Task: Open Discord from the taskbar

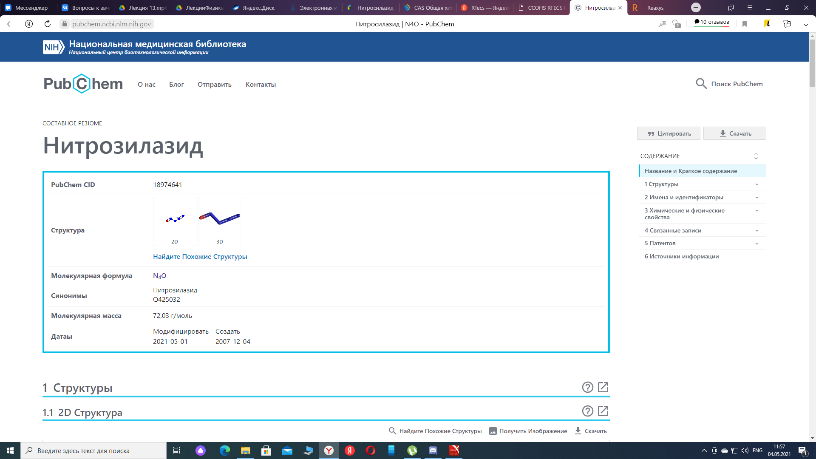Action: click(x=433, y=450)
